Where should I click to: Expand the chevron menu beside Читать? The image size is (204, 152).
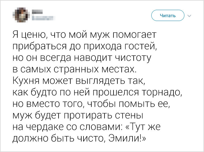[x=189, y=16]
